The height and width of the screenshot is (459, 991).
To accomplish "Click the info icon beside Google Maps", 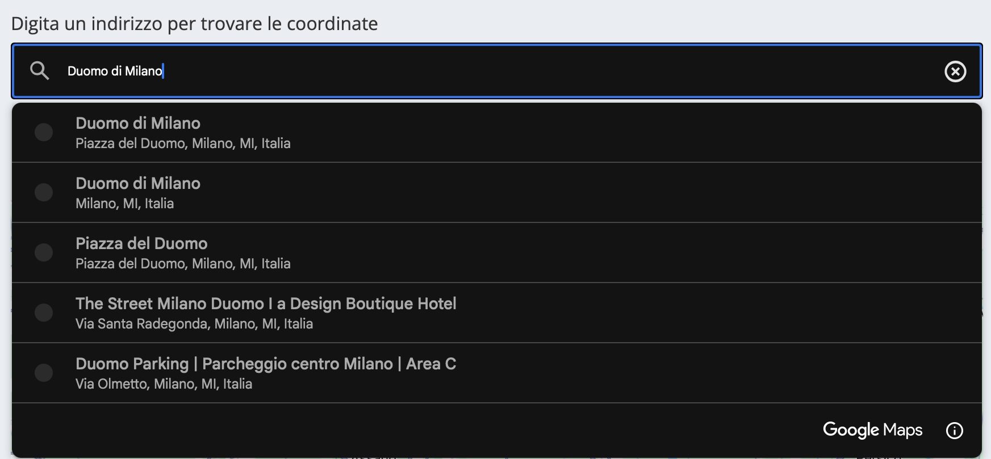I will [x=955, y=431].
